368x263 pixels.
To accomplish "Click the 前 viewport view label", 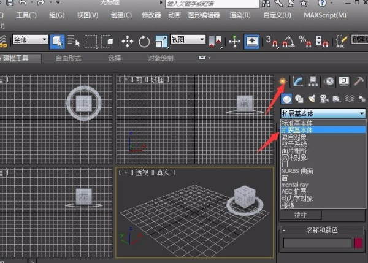I will [x=139, y=80].
